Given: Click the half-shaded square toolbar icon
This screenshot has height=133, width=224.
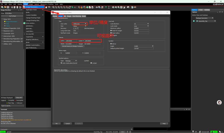Looking at the screenshot, I should coord(124,7).
